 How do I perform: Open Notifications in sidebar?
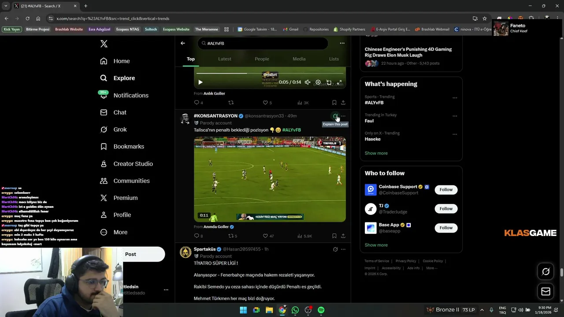click(x=124, y=95)
